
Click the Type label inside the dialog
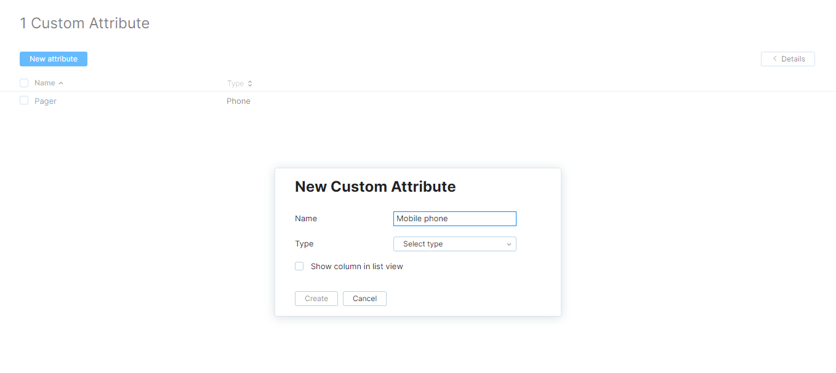coord(304,244)
